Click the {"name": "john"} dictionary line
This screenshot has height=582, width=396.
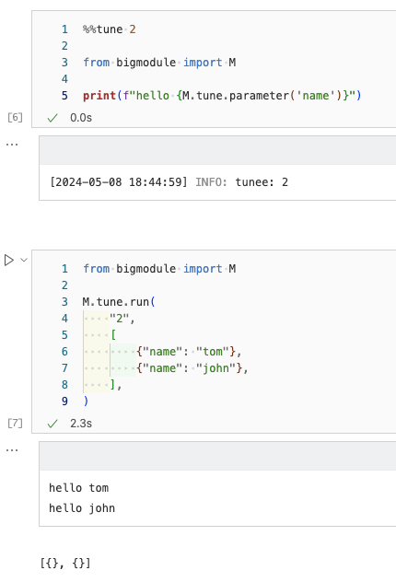(x=192, y=368)
